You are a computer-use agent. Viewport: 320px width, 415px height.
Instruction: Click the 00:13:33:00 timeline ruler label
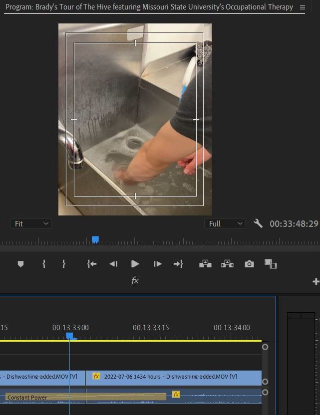coord(70,328)
